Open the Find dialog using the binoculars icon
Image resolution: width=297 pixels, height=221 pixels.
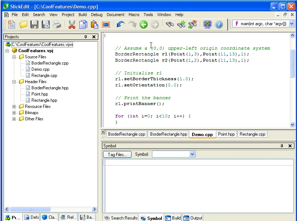click(169, 24)
